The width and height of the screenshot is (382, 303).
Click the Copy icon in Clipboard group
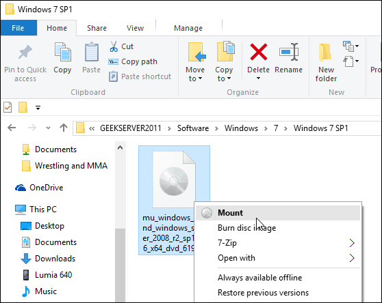click(x=62, y=52)
